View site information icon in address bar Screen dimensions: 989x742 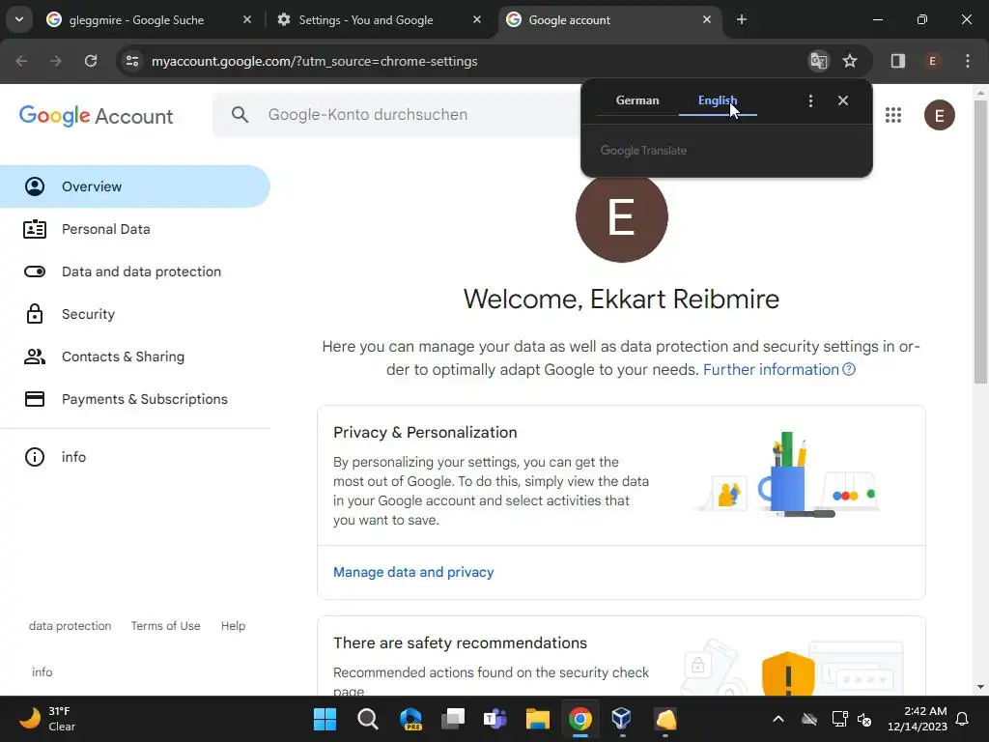[132, 61]
